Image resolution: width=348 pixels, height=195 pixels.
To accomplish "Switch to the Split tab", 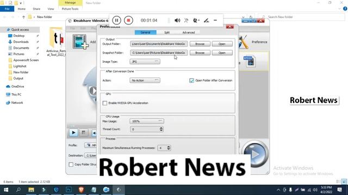I will (x=167, y=32).
